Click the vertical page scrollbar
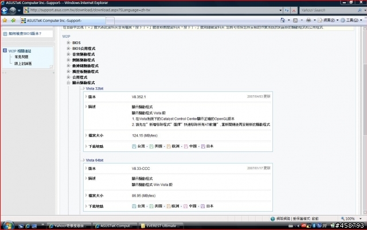This screenshot has width=367, height=230. click(365, 120)
